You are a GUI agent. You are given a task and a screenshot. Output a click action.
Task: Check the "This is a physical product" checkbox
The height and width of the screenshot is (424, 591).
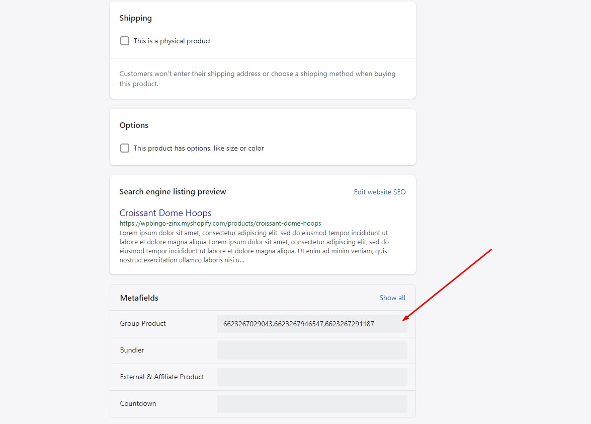pos(125,41)
